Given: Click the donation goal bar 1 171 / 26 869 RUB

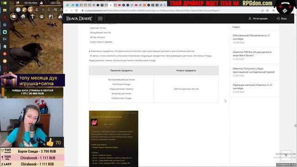Looking at the screenshot, I should tap(32, 92).
